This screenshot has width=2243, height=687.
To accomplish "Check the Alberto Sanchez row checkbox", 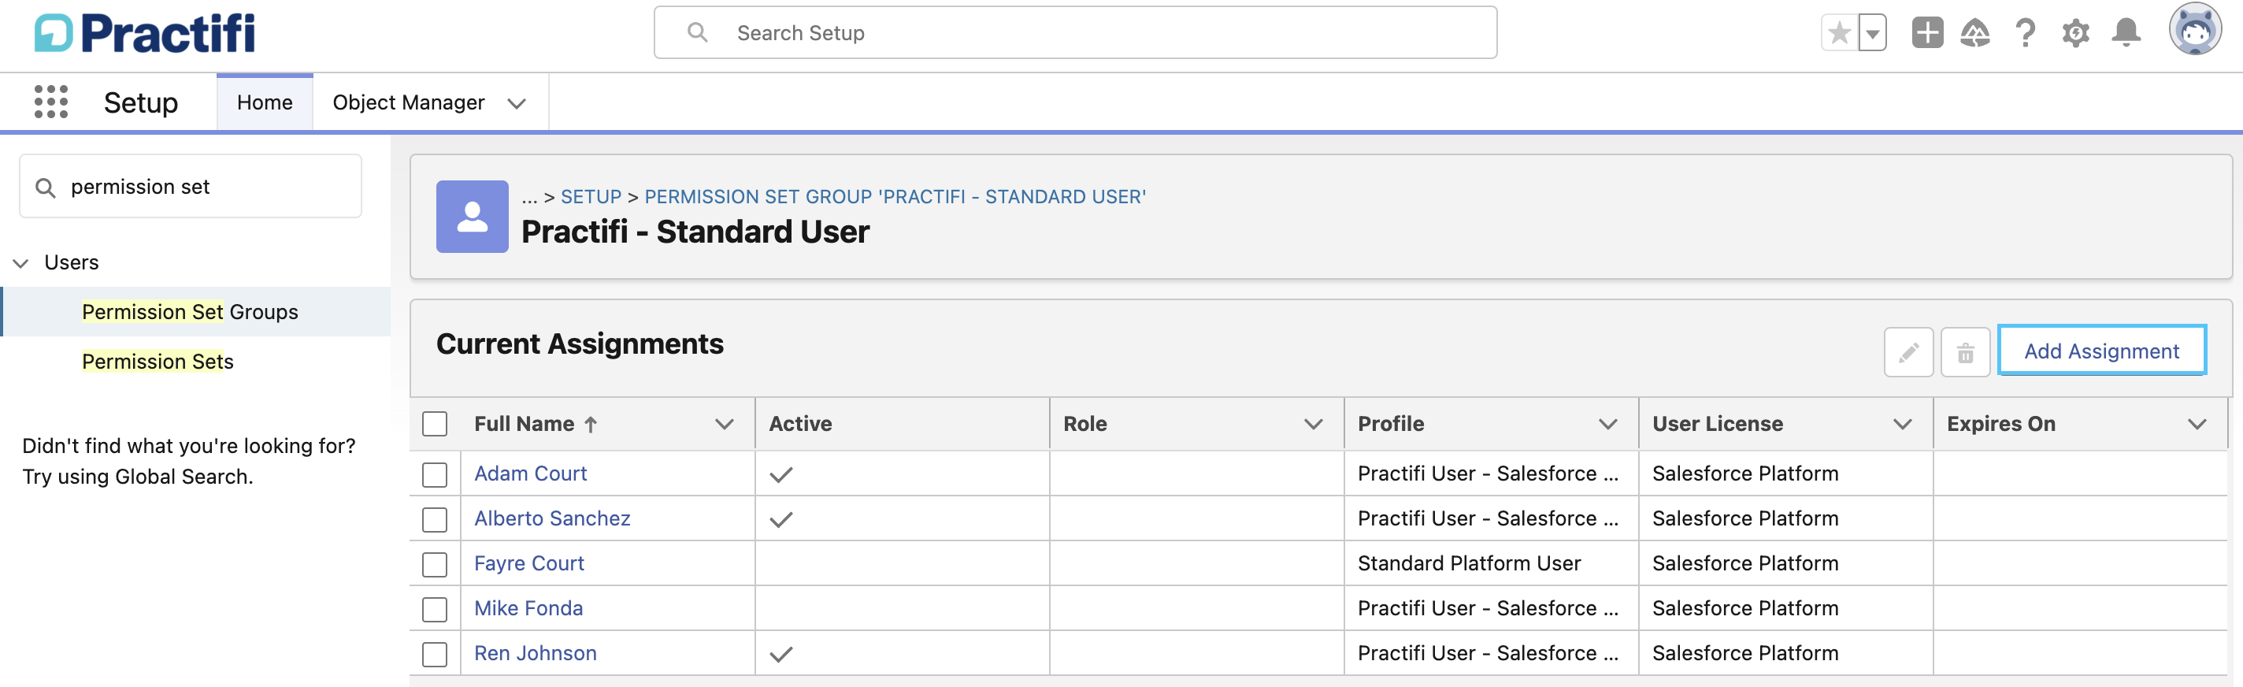I will tap(435, 519).
